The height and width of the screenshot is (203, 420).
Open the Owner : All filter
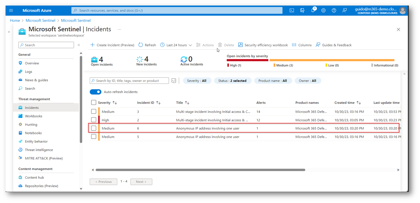pos(308,81)
